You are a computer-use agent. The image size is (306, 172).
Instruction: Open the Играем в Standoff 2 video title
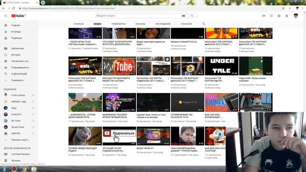[x=184, y=42]
